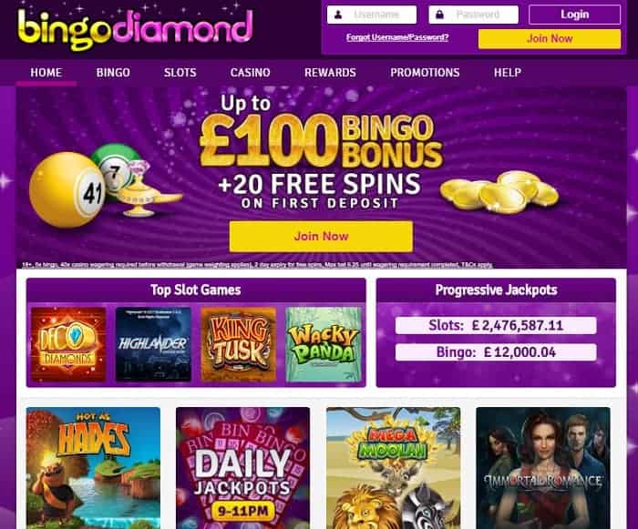Open the Deco Diamonds slot game
Screen dimensions: 638x529
point(68,344)
